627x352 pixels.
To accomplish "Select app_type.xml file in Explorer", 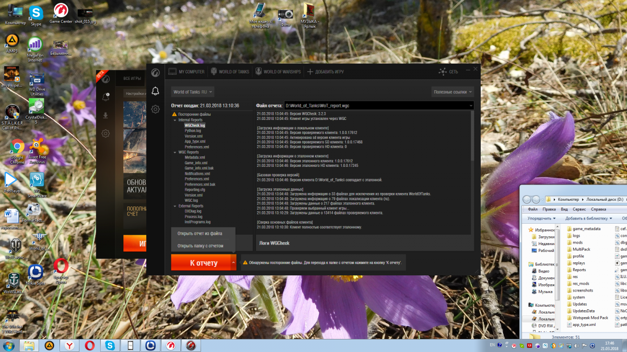I will click(x=580, y=324).
